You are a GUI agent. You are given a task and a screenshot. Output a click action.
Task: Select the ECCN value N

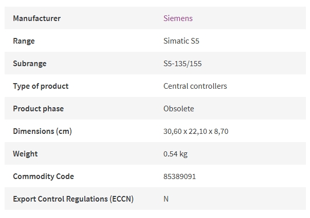coord(166,199)
